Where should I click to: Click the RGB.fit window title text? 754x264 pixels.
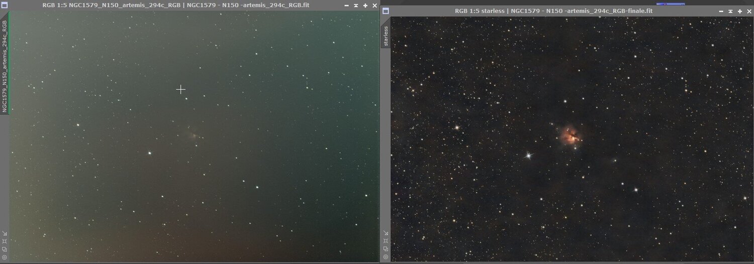point(175,5)
